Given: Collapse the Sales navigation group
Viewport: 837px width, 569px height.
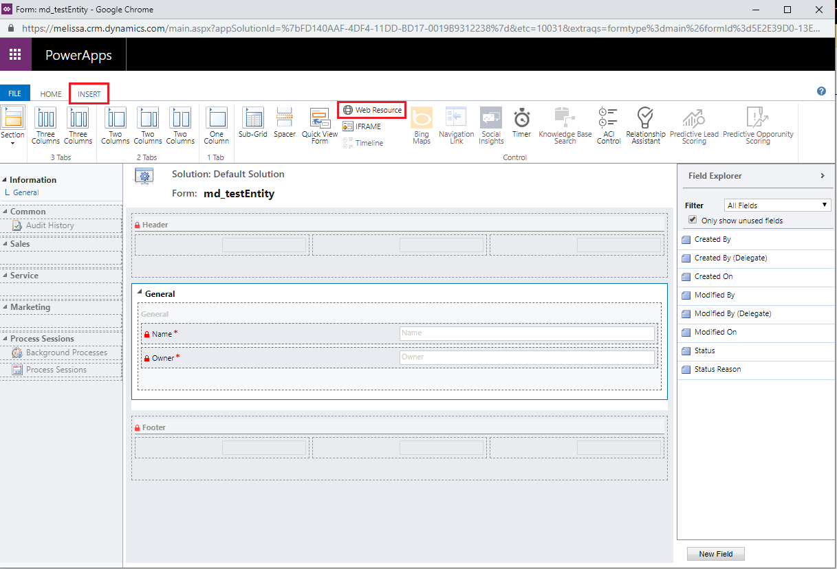Looking at the screenshot, I should (6, 243).
